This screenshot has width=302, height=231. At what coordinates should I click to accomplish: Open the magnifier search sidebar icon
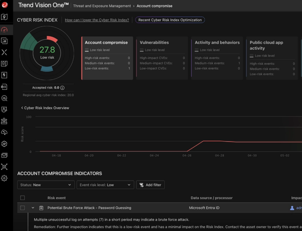(x=4, y=98)
